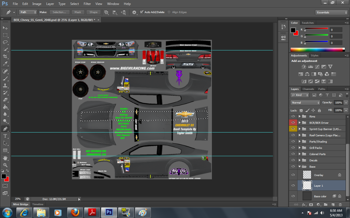Hide the Parts/Shading group
This screenshot has height=218, width=350.
293,141
